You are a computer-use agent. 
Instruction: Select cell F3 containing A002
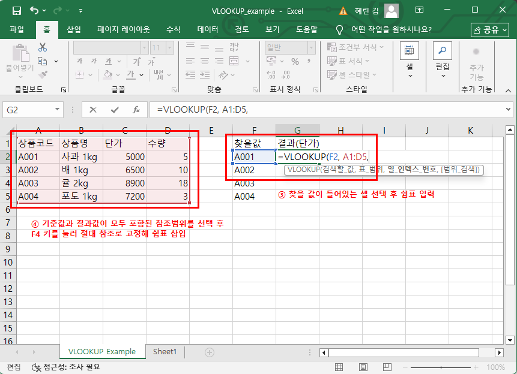[x=254, y=170]
